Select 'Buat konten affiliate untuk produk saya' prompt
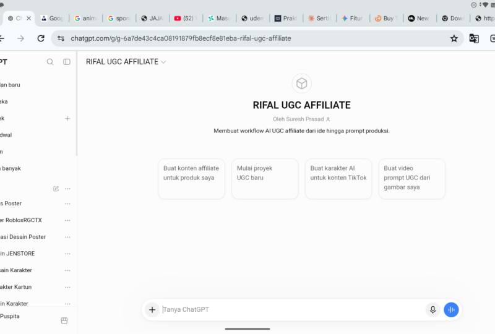The width and height of the screenshot is (495, 334). 191,179
